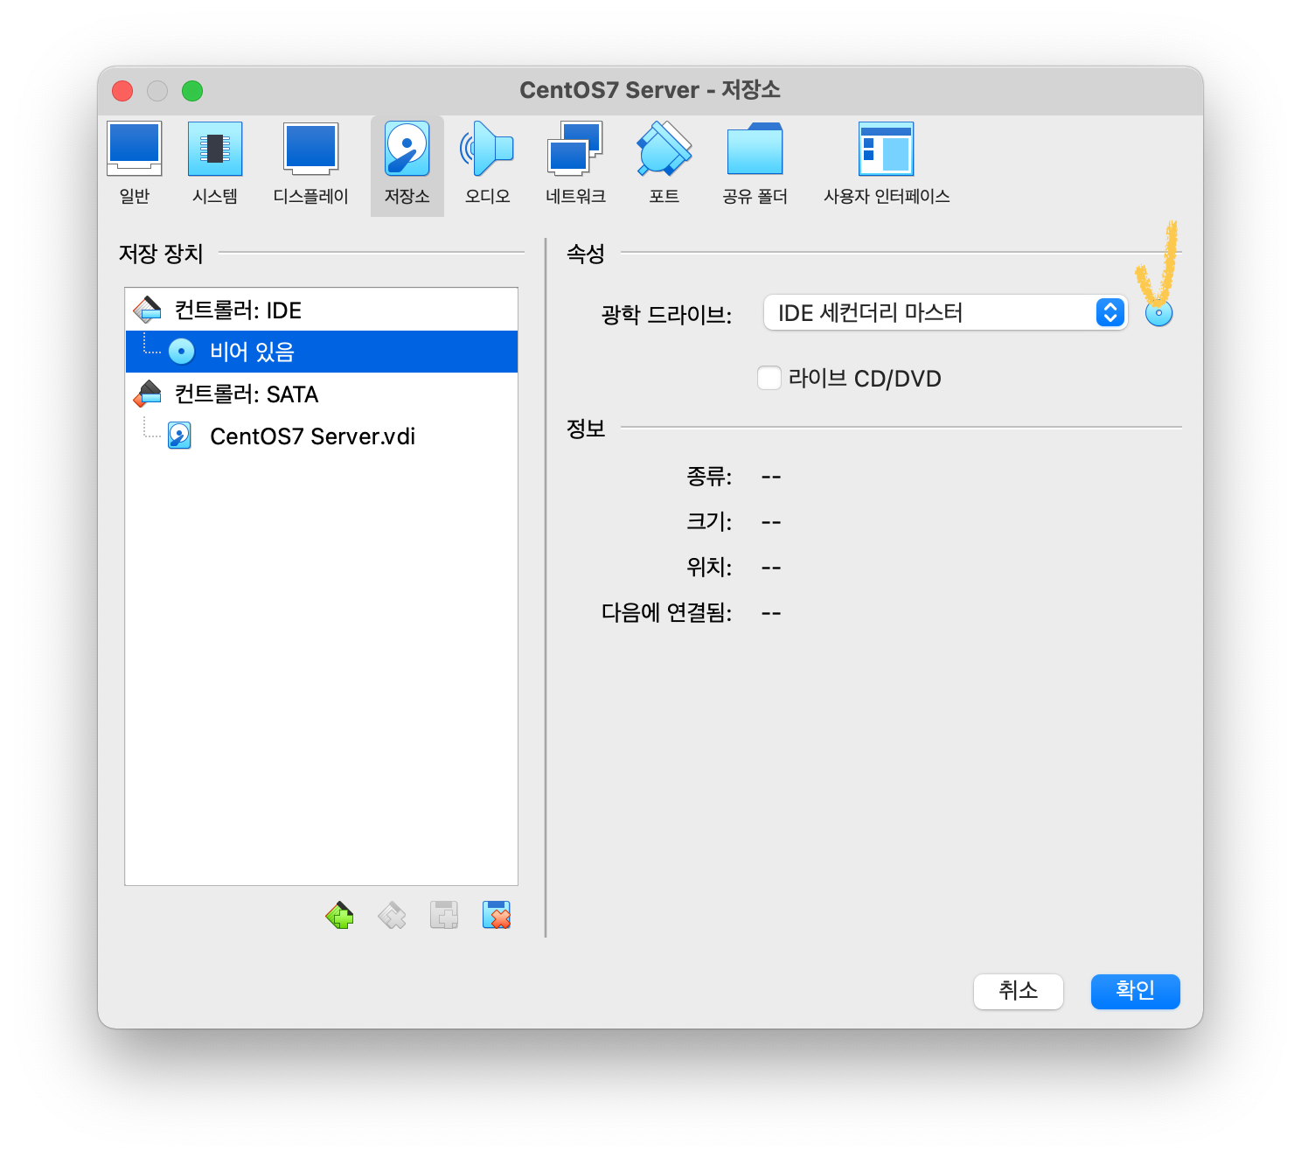
Task: Switch to the 시스템 settings tab
Action: coord(215,164)
